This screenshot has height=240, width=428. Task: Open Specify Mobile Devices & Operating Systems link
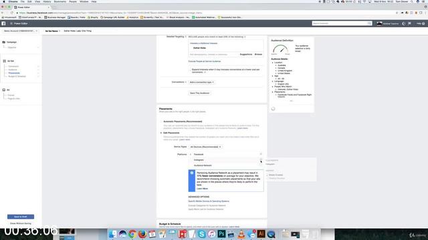(209, 201)
